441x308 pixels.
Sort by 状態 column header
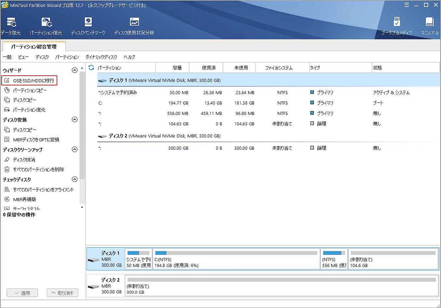tap(406, 68)
